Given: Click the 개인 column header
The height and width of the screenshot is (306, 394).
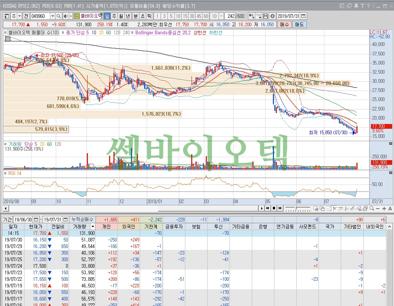Looking at the screenshot, I should tap(107, 226).
